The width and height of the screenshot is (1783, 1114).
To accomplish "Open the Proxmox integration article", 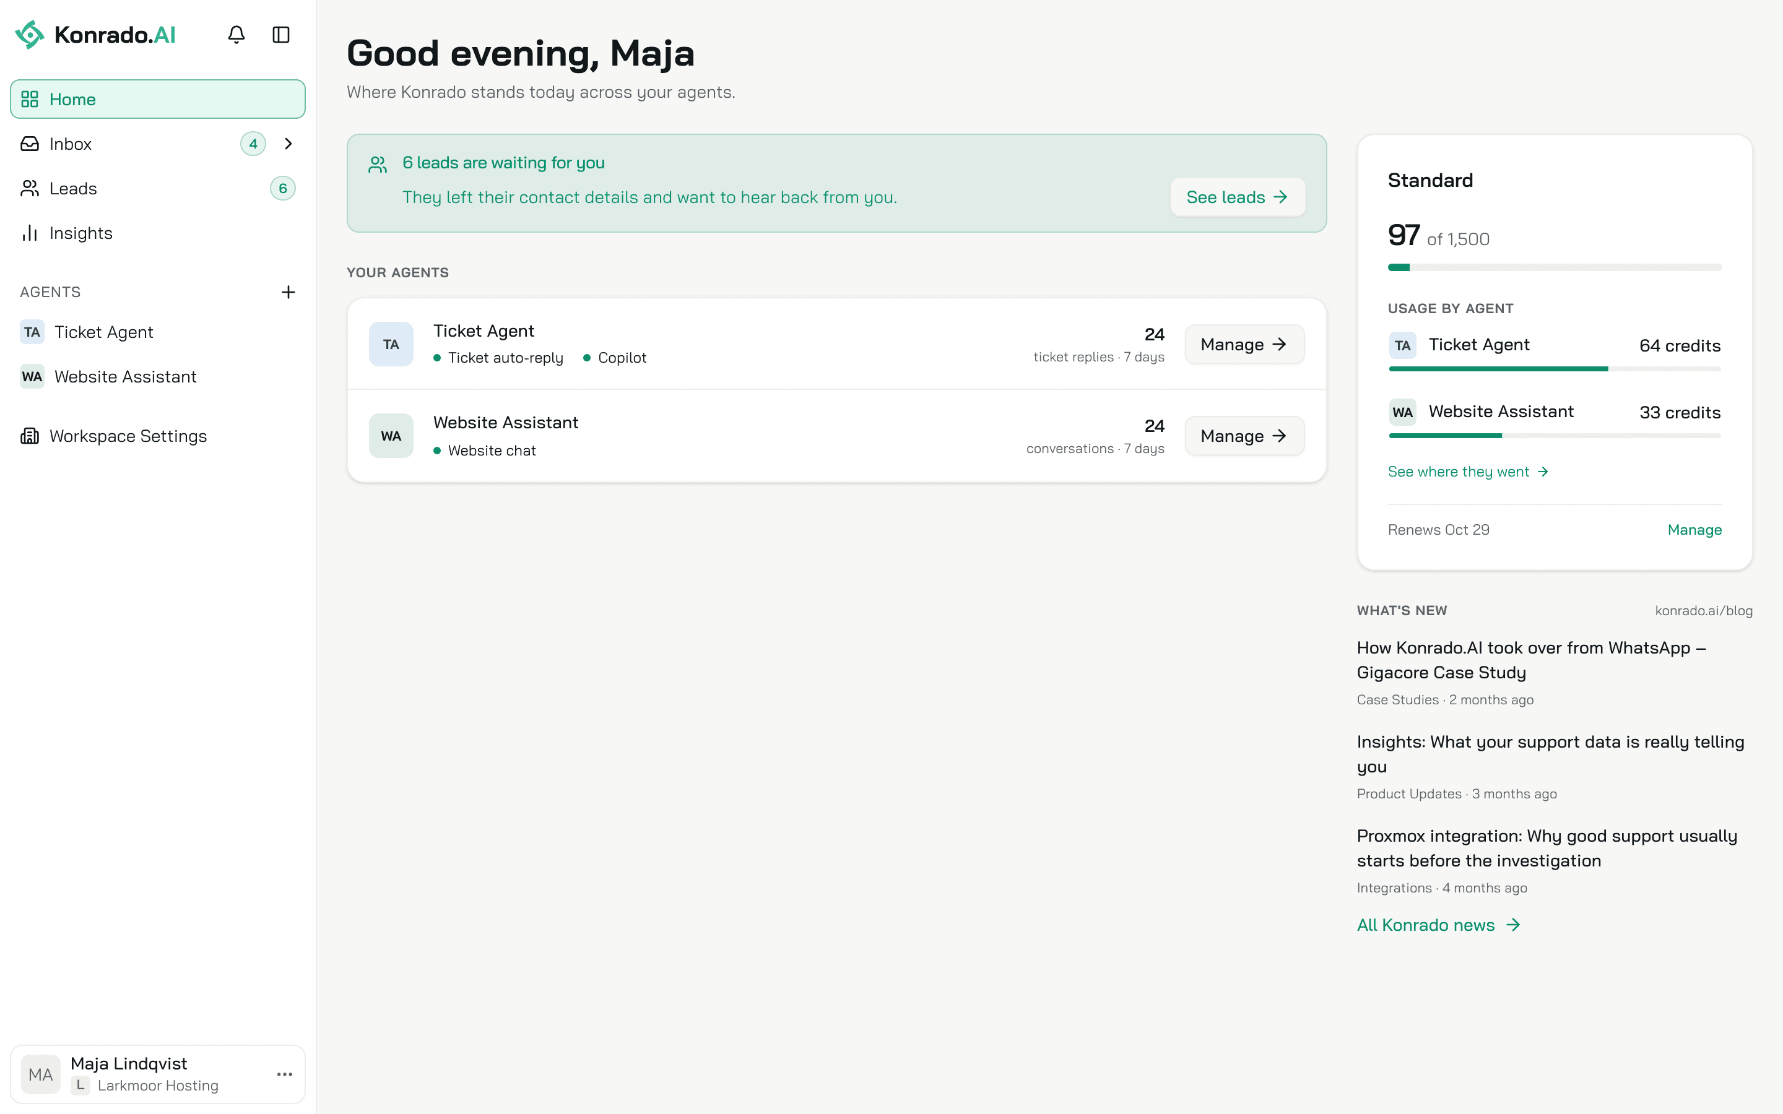I will tap(1547, 848).
